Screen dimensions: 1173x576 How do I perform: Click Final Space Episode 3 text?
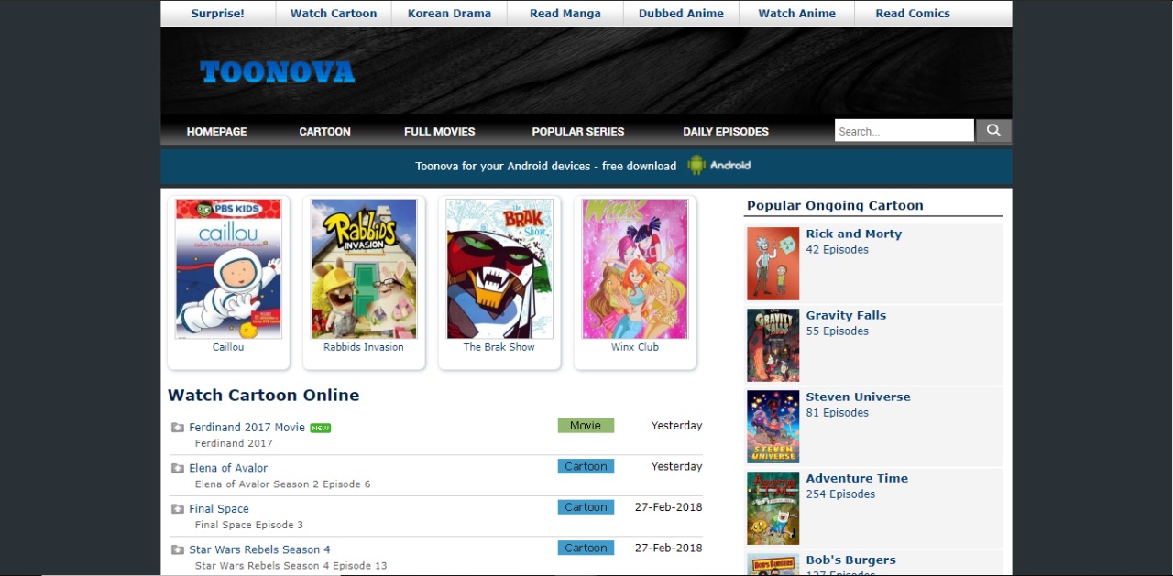click(x=249, y=525)
